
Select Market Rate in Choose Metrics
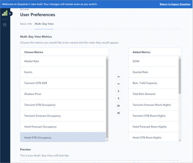click(63, 61)
